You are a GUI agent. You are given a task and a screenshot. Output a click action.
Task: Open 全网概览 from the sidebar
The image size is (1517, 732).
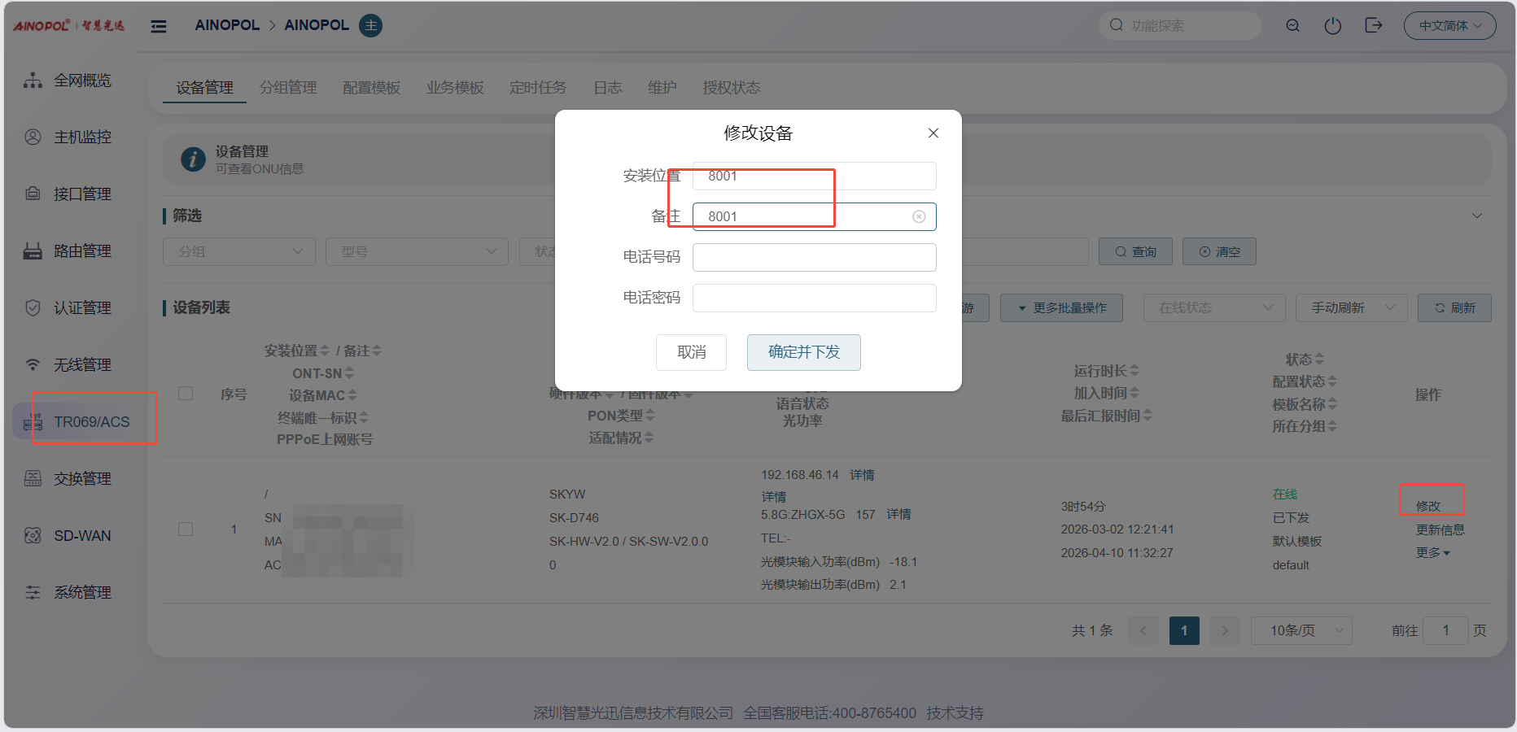[x=81, y=81]
